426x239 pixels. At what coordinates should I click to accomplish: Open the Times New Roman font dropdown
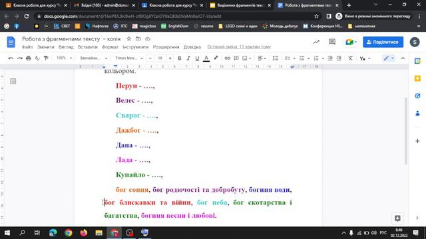tap(128, 58)
